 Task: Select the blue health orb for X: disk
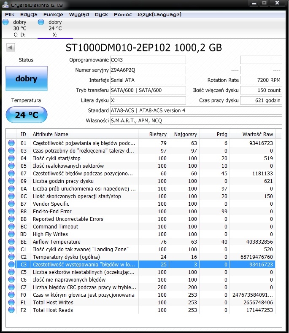(41, 22)
